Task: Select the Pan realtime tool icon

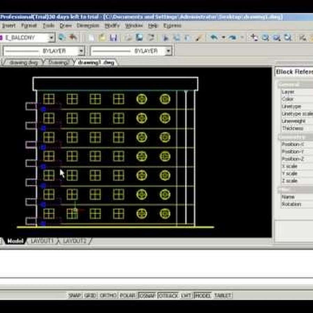Action: point(255,38)
